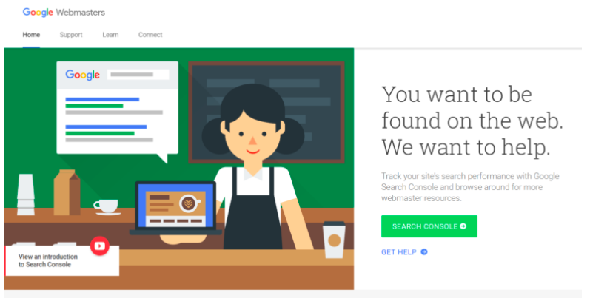Play the YouTube introduction video button
Screen dimensions: 590x304
[x=100, y=246]
